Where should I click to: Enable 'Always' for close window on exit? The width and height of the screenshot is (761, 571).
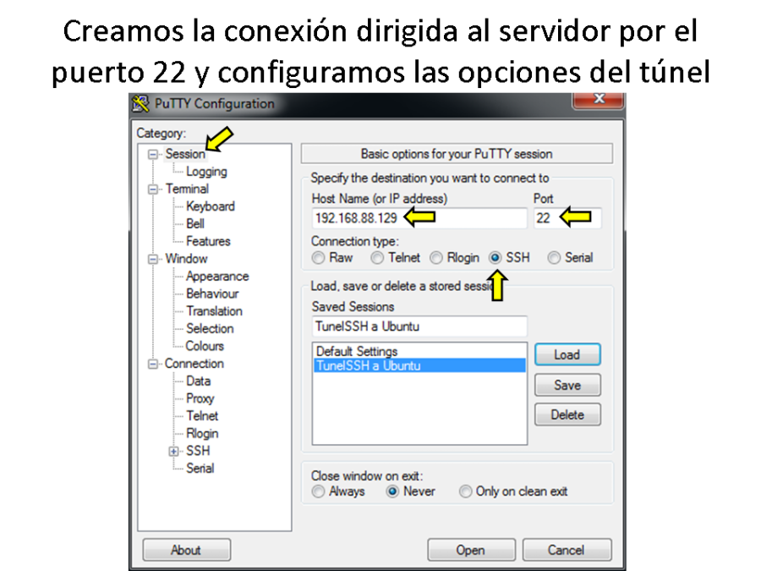(x=318, y=491)
